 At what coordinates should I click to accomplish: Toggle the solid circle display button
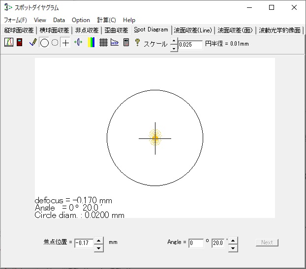[x=44, y=43]
